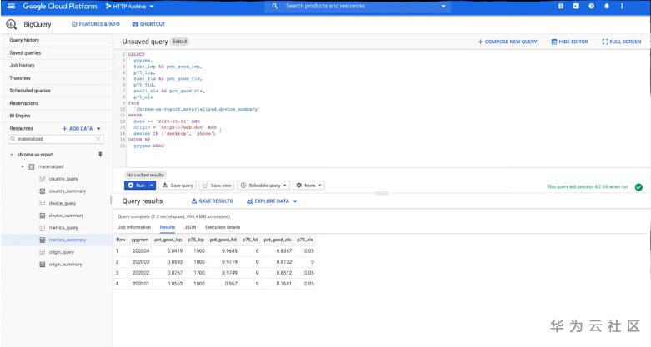Select the country_summary table

68,191
